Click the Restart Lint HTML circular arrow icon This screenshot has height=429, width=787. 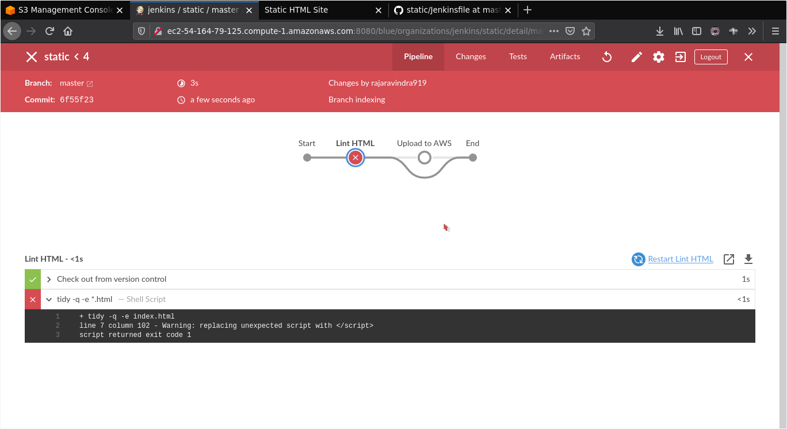(638, 259)
